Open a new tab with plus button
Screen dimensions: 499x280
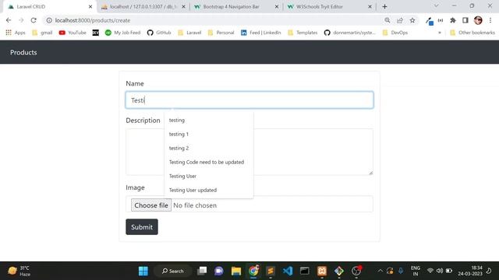(x=384, y=6)
